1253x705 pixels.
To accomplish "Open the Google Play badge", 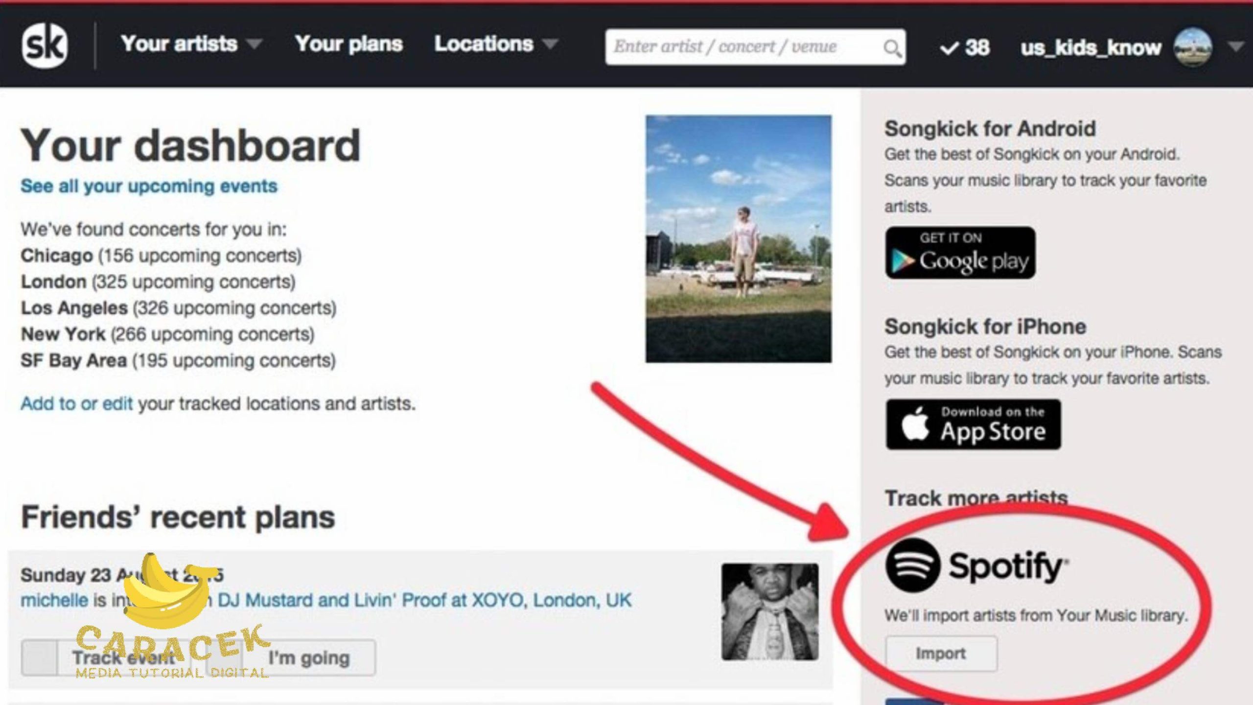I will (x=960, y=253).
